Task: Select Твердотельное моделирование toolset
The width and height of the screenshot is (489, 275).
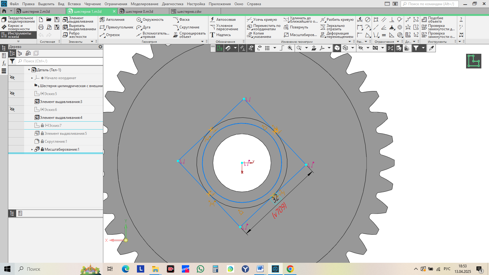Action: tap(18, 20)
